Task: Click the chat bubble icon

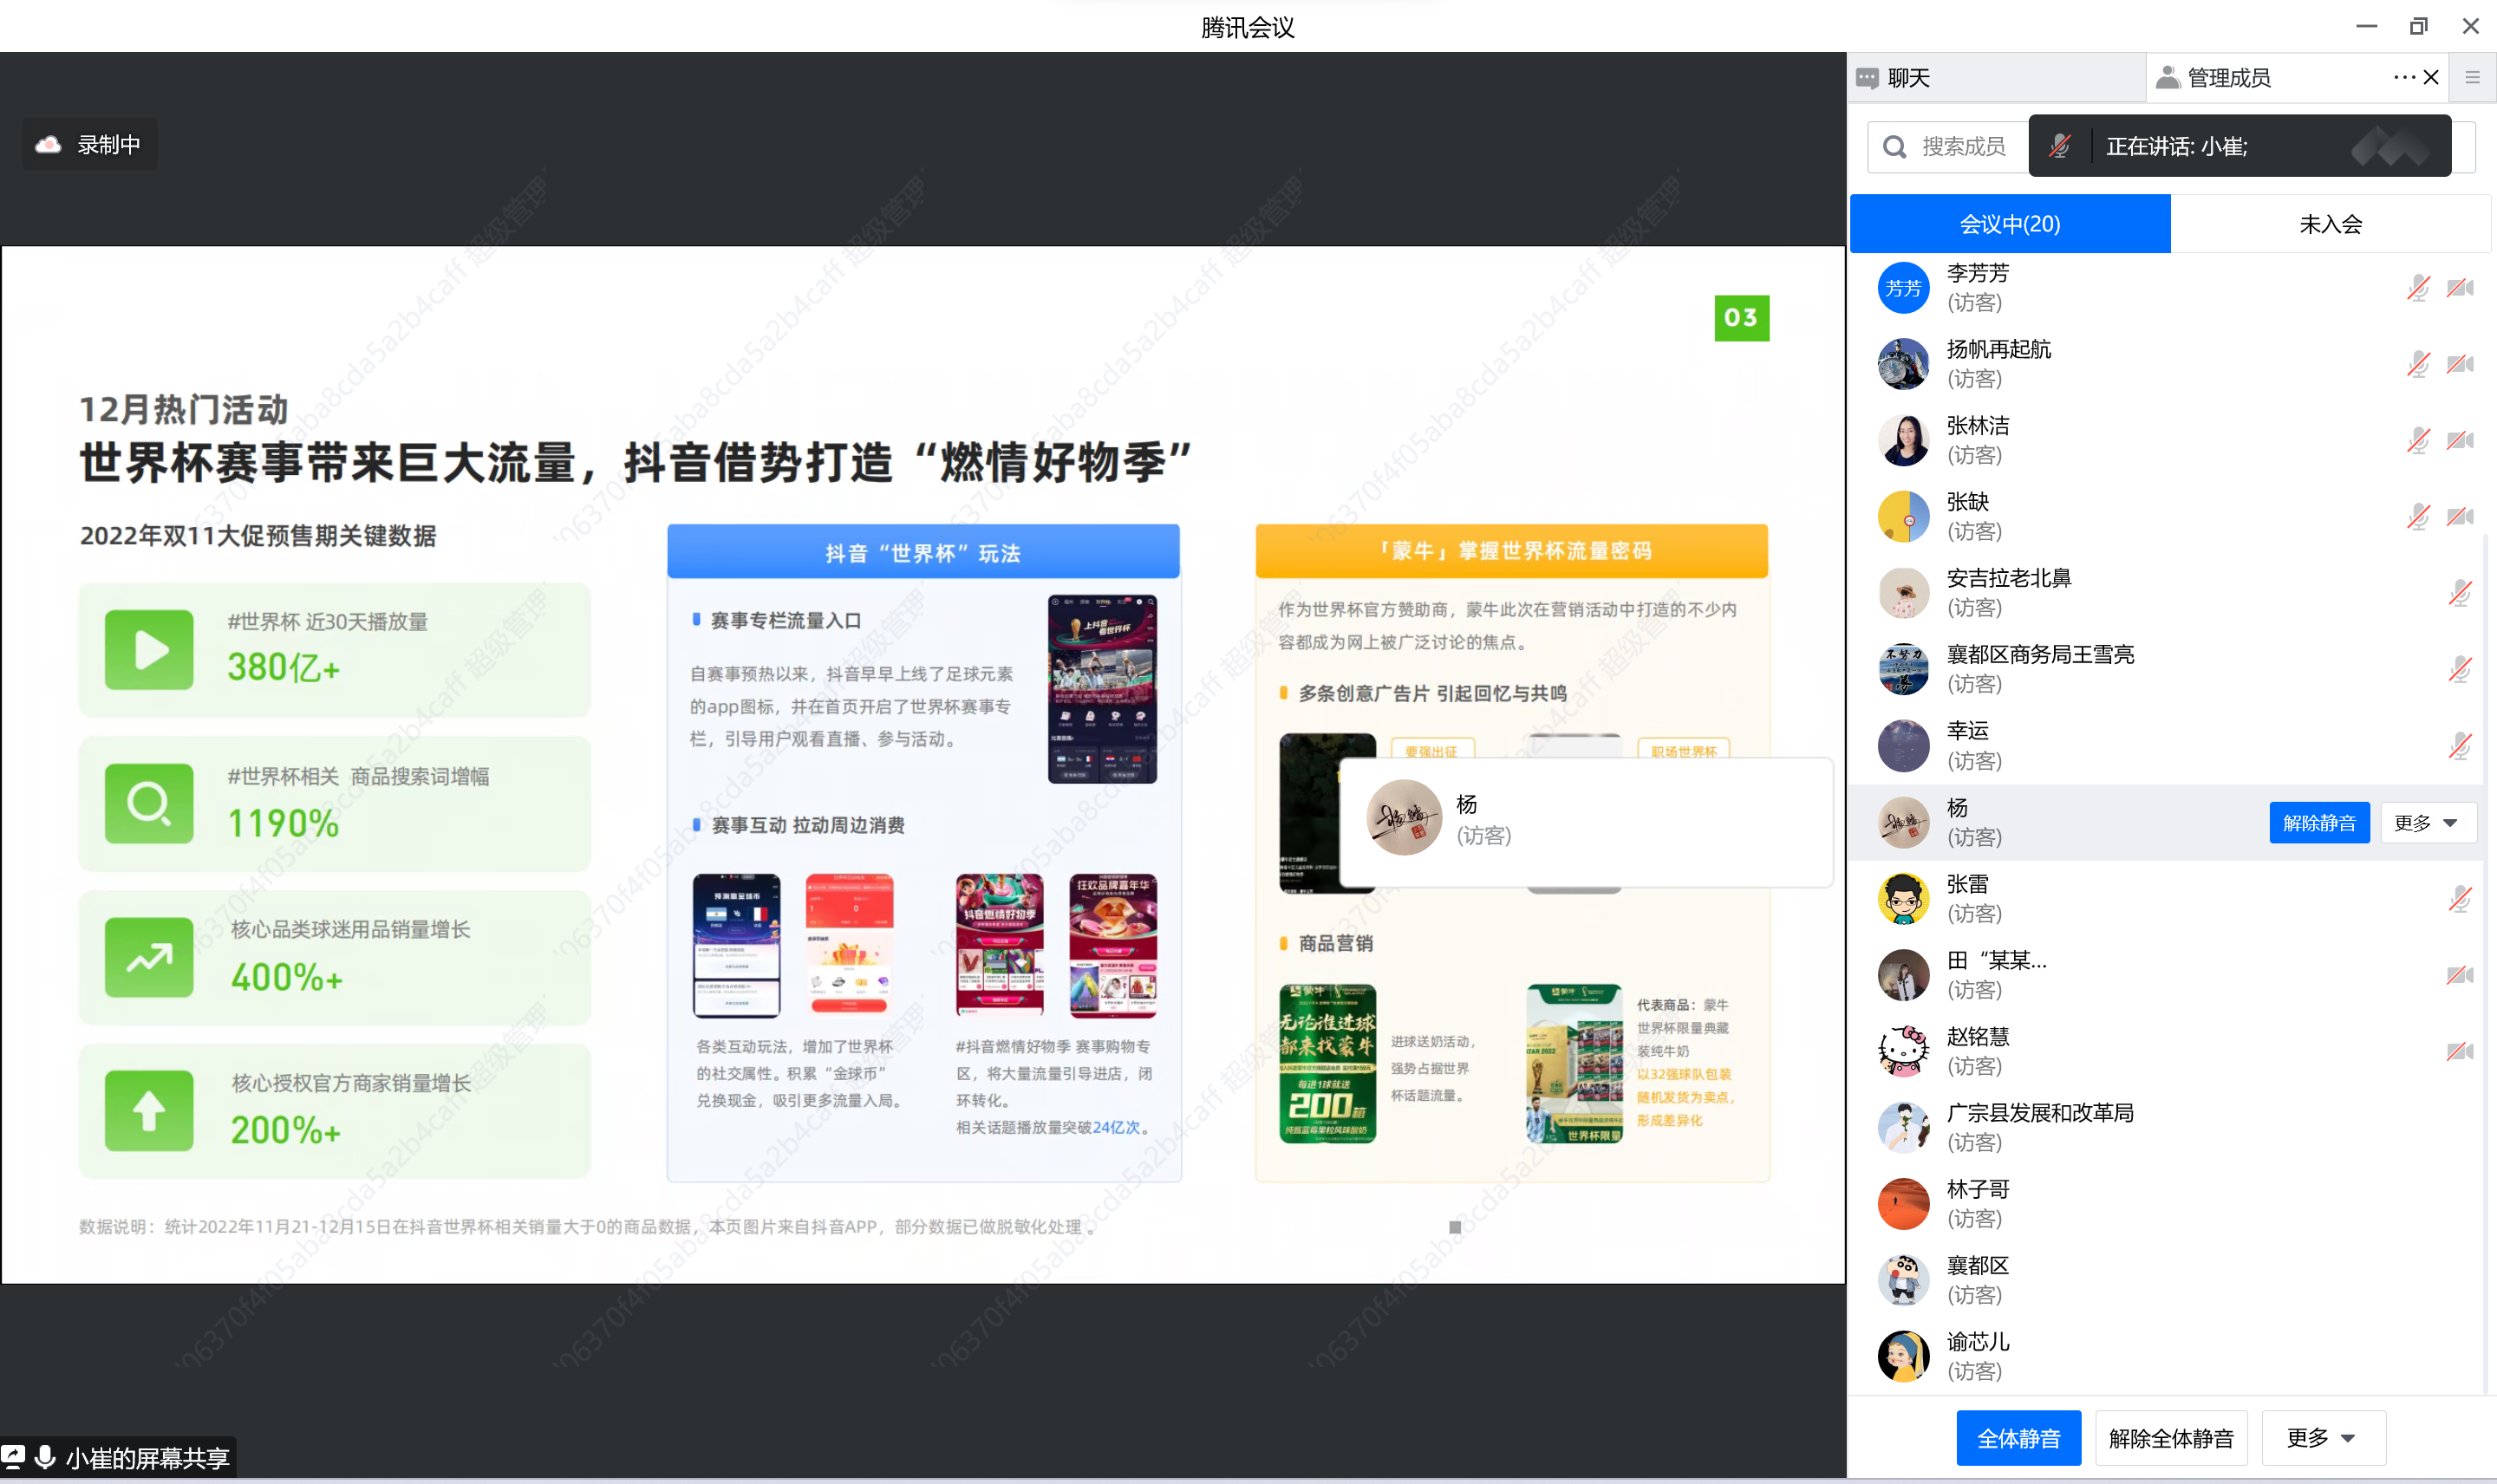Action: pyautogui.click(x=1867, y=78)
